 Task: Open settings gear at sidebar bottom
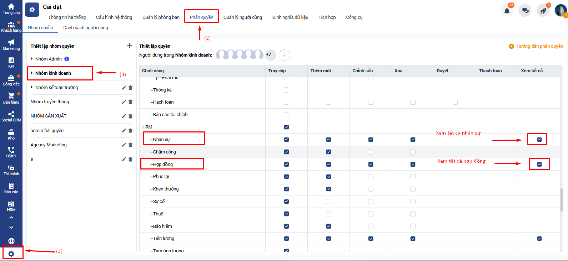11,254
